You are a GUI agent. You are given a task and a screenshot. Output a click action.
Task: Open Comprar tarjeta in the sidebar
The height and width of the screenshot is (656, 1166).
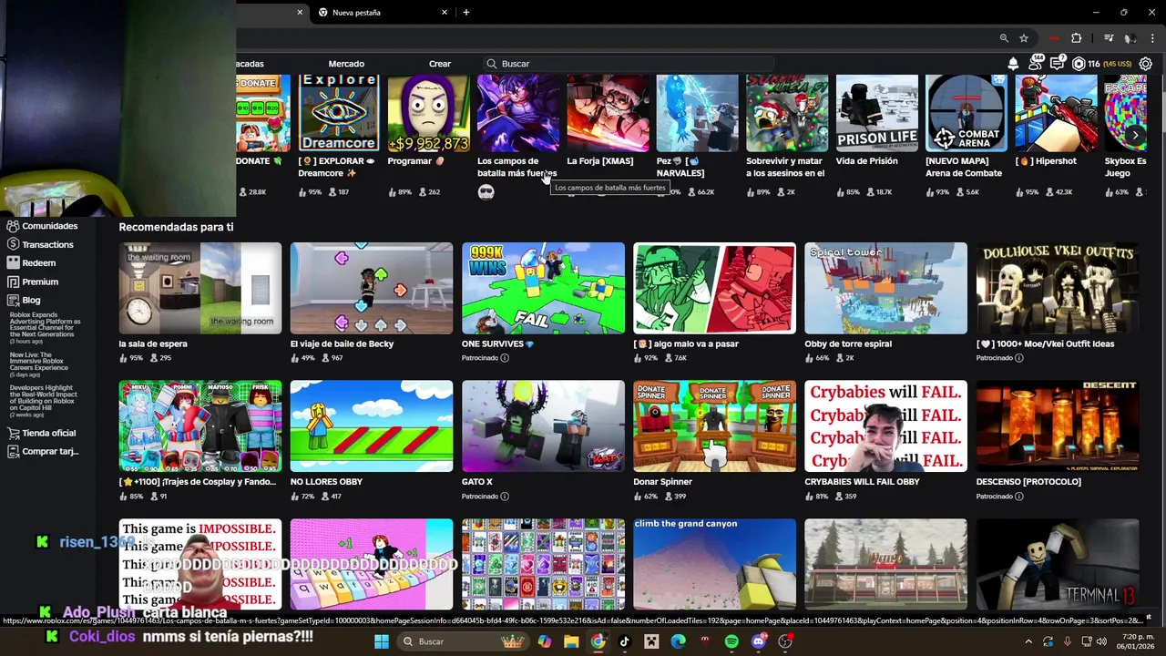(43, 451)
